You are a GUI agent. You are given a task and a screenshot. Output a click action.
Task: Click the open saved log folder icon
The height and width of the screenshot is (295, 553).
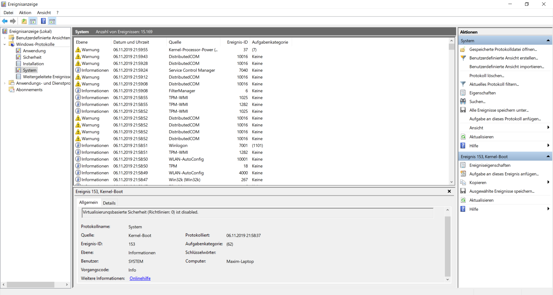(463, 49)
